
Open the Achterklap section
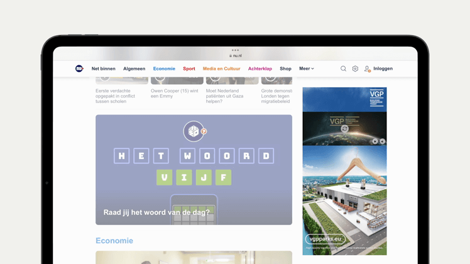coord(260,69)
